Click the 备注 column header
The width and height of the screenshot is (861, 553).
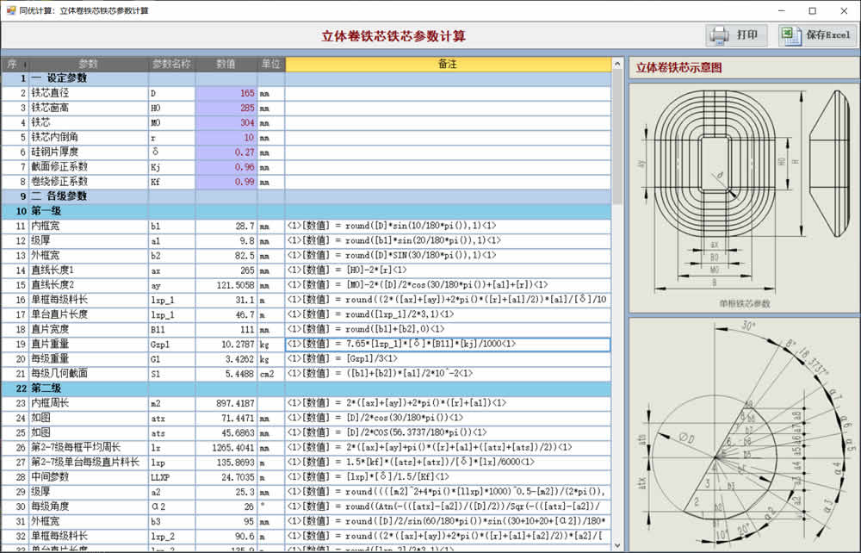coord(448,65)
